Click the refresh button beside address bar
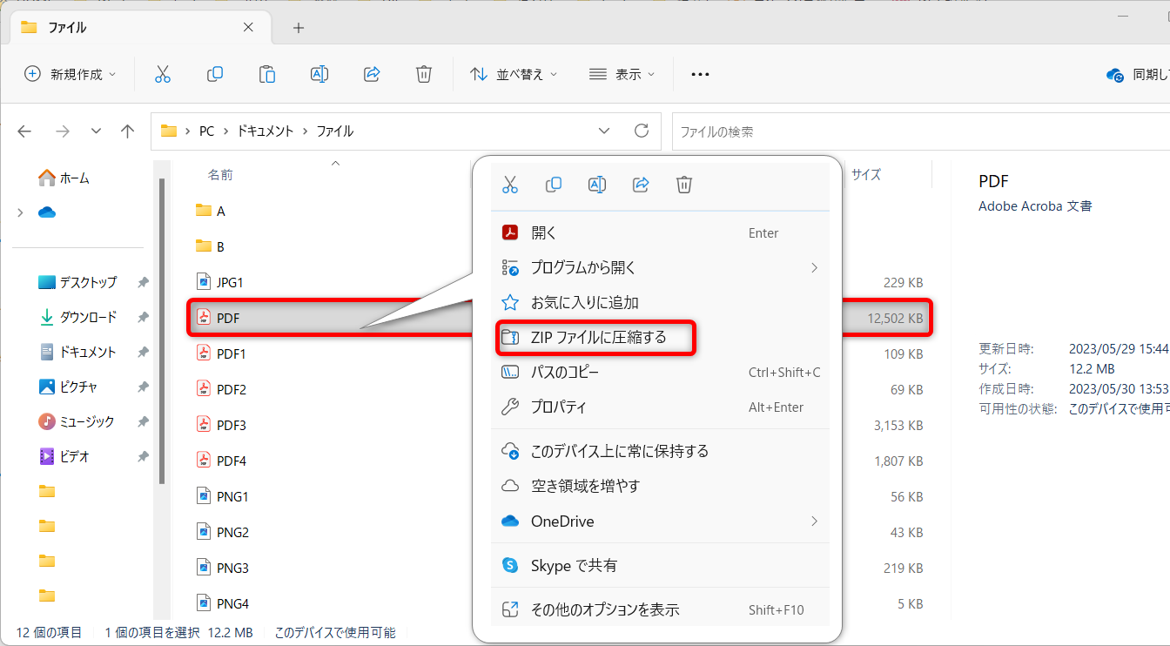The height and width of the screenshot is (646, 1170). pyautogui.click(x=642, y=131)
